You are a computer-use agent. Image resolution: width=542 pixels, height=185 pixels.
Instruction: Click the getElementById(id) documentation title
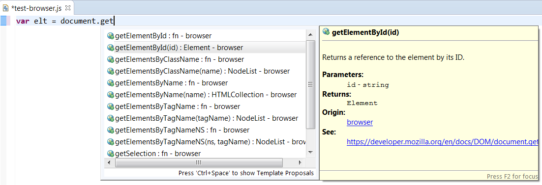click(x=366, y=33)
